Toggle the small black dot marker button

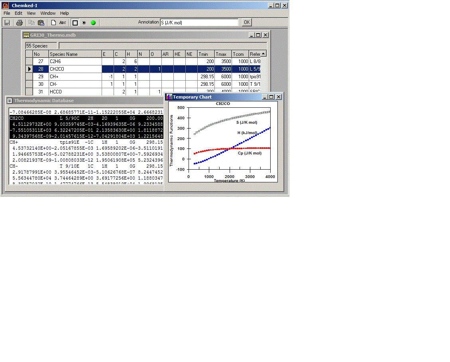pyautogui.click(x=84, y=23)
